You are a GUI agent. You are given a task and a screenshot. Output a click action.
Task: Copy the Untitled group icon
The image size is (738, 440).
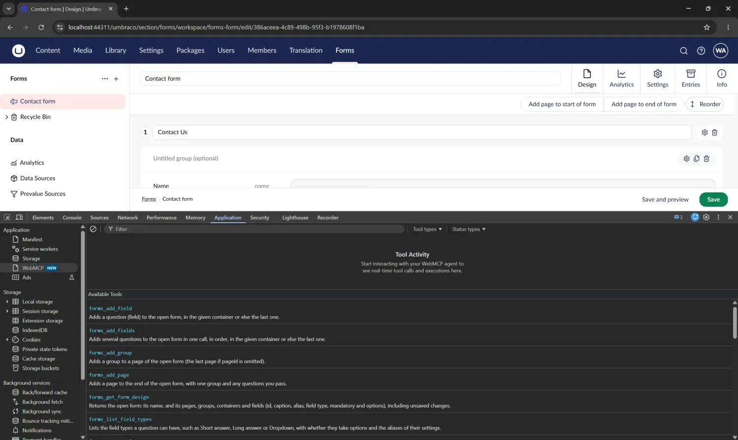point(696,158)
